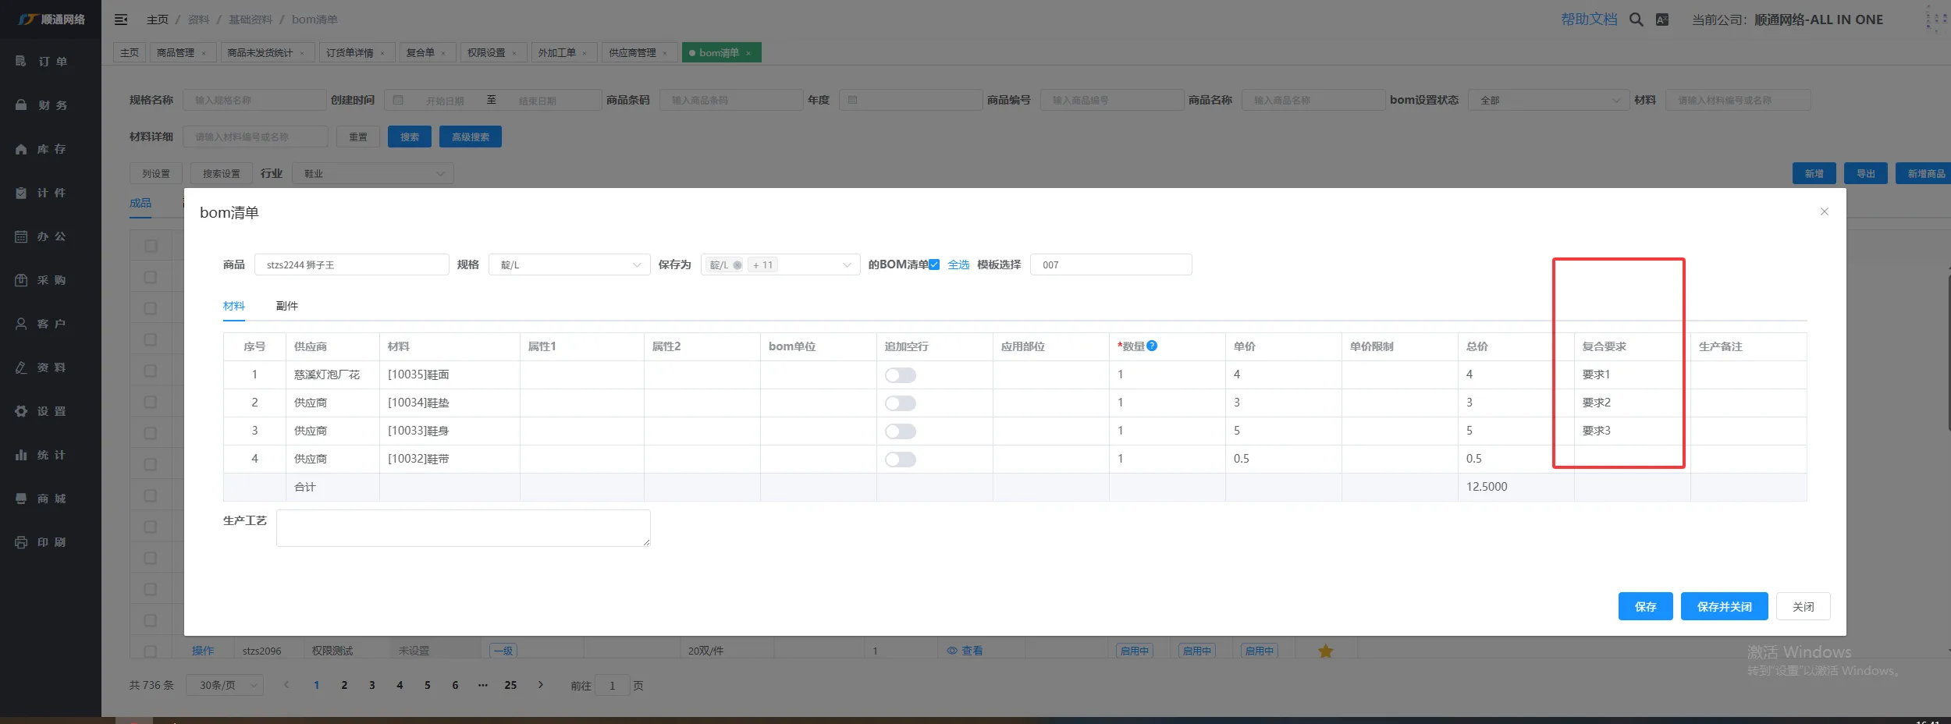The image size is (1951, 724).
Task: Click the 创建时间 calendar icon
Action: [x=398, y=100]
